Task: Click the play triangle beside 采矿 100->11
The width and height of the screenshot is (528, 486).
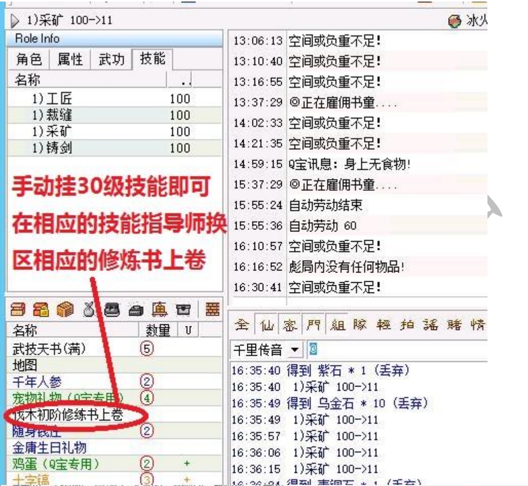Action: [x=14, y=21]
